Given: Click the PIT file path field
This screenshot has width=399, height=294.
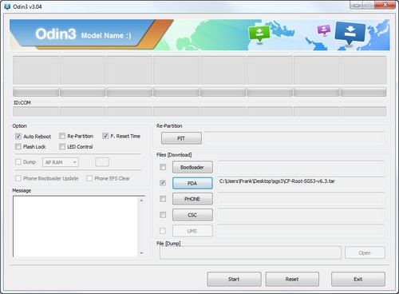Looking at the screenshot, I should tap(294, 138).
